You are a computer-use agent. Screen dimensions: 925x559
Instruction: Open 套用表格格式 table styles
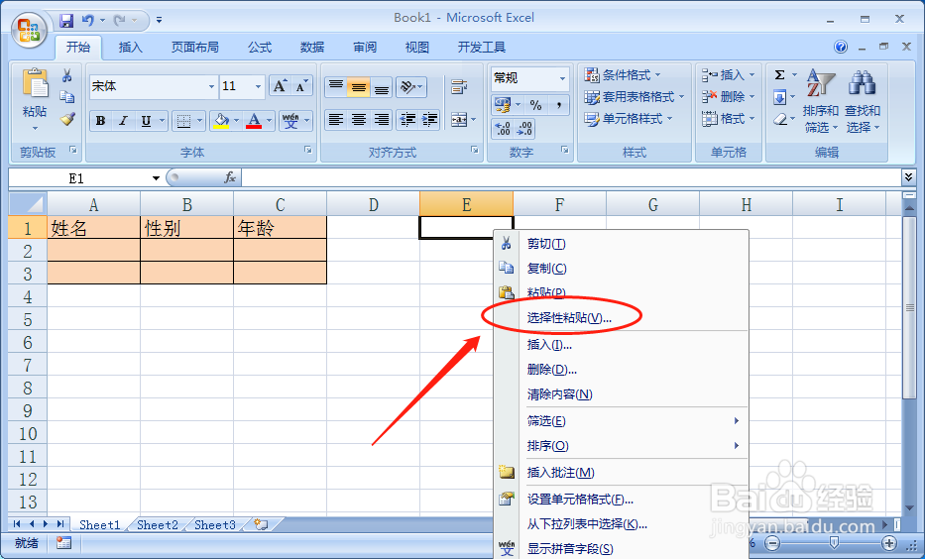click(635, 97)
